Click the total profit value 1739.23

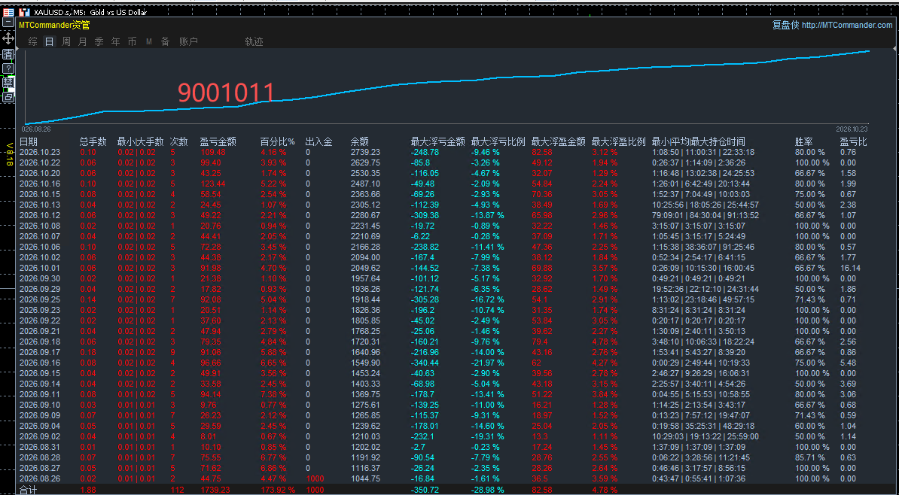coord(215,490)
